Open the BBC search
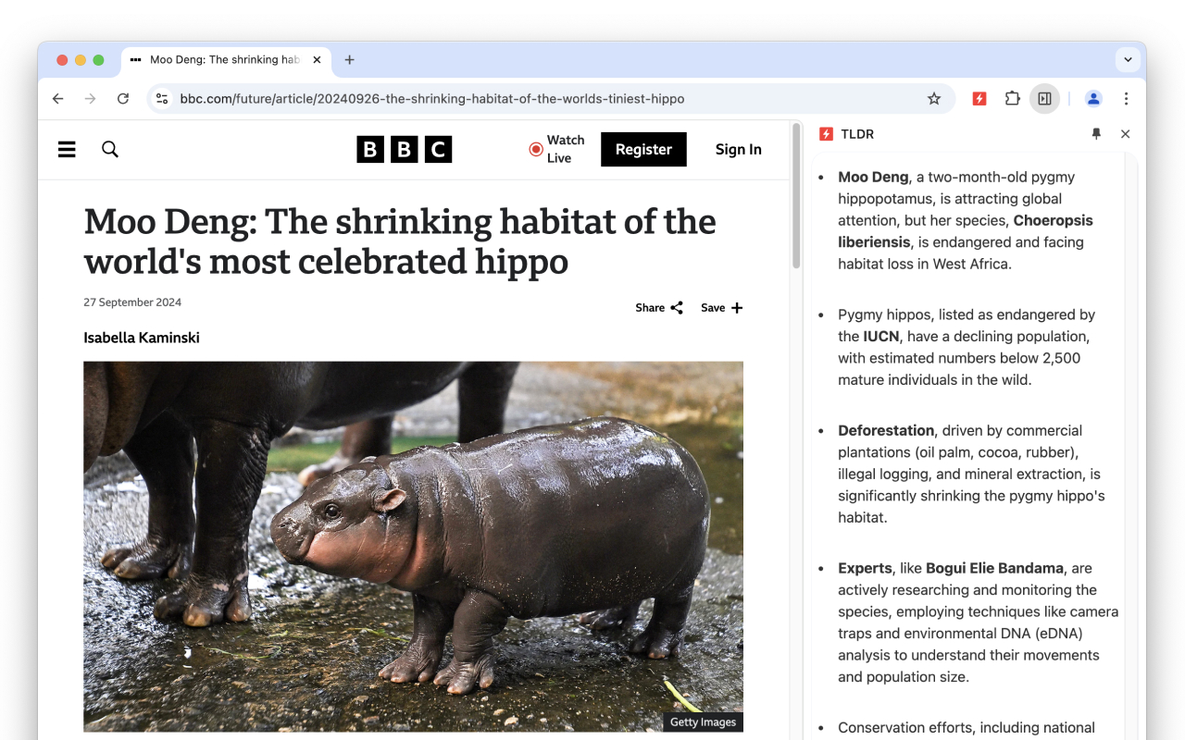The image size is (1185, 740). [x=109, y=149]
